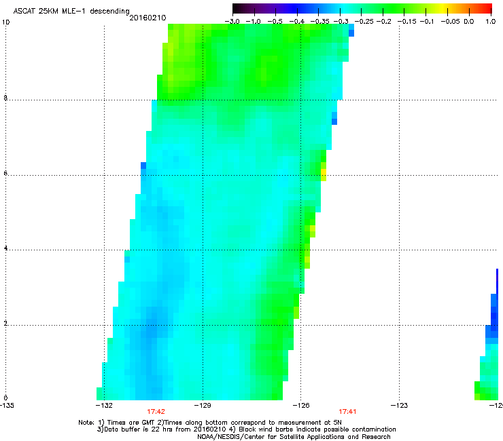This screenshot has width=503, height=441.
Task: Click the longitude label -123
Action: click(400, 406)
